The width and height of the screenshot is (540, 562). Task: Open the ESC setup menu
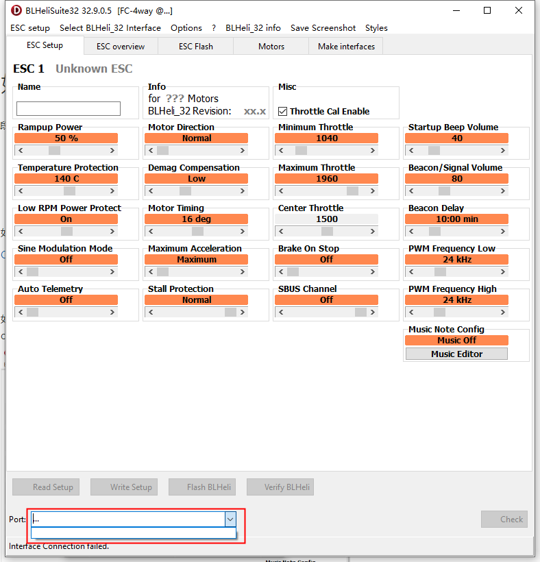[x=30, y=28]
